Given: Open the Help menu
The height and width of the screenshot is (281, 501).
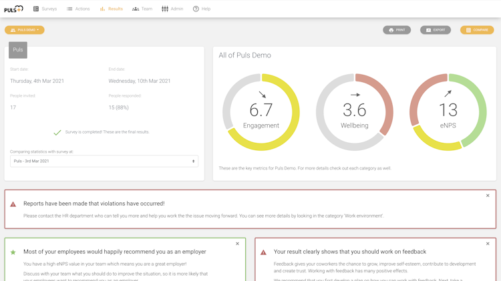Looking at the screenshot, I should point(202,9).
